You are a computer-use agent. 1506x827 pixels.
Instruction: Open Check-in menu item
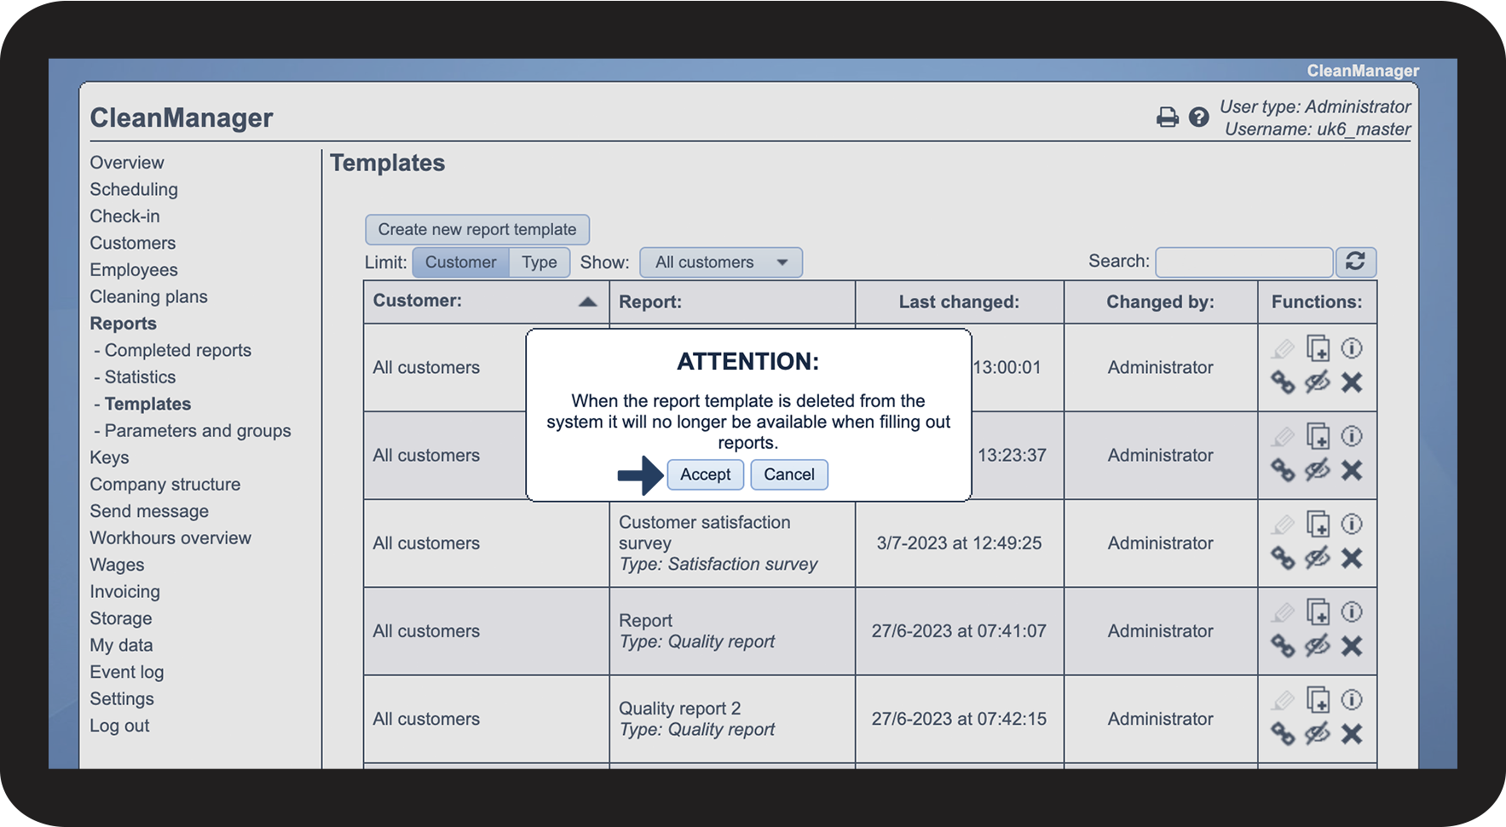coord(124,216)
